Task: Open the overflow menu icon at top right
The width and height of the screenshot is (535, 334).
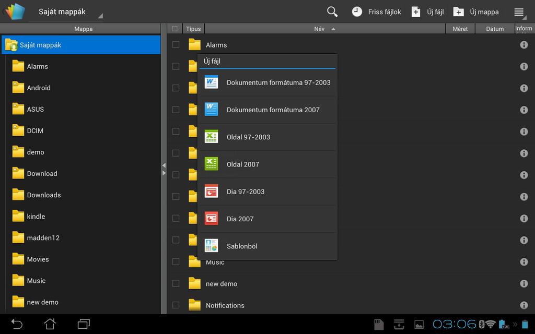Action: coord(519,13)
